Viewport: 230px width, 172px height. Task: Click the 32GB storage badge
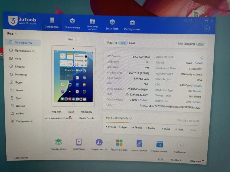point(123,43)
